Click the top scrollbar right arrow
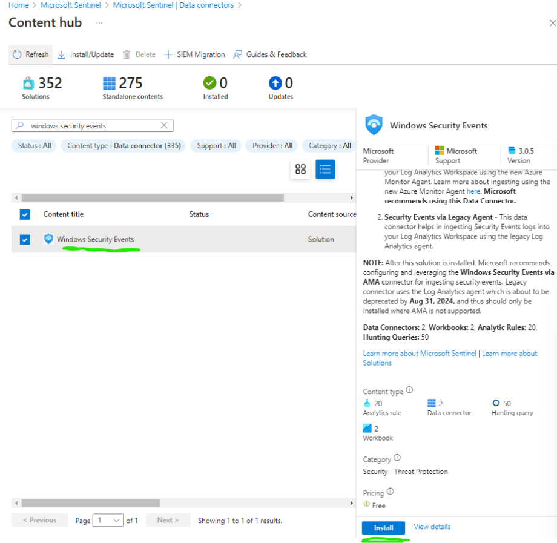Screen dimensions: 557x543 coord(351,197)
